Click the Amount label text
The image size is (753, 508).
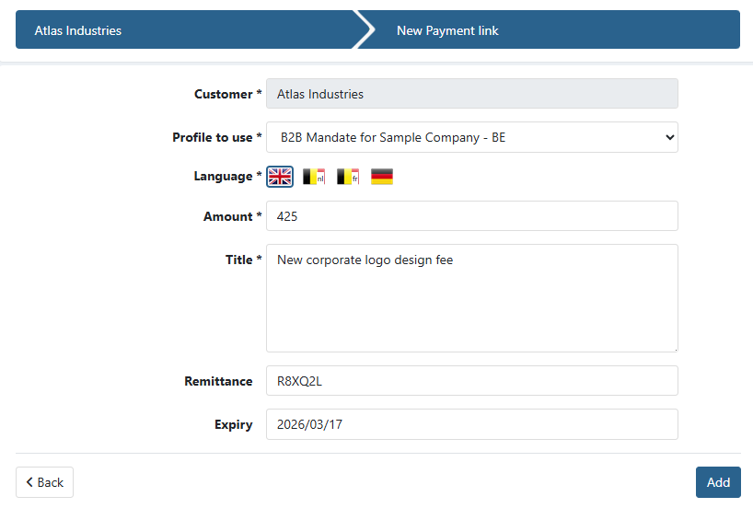click(227, 216)
